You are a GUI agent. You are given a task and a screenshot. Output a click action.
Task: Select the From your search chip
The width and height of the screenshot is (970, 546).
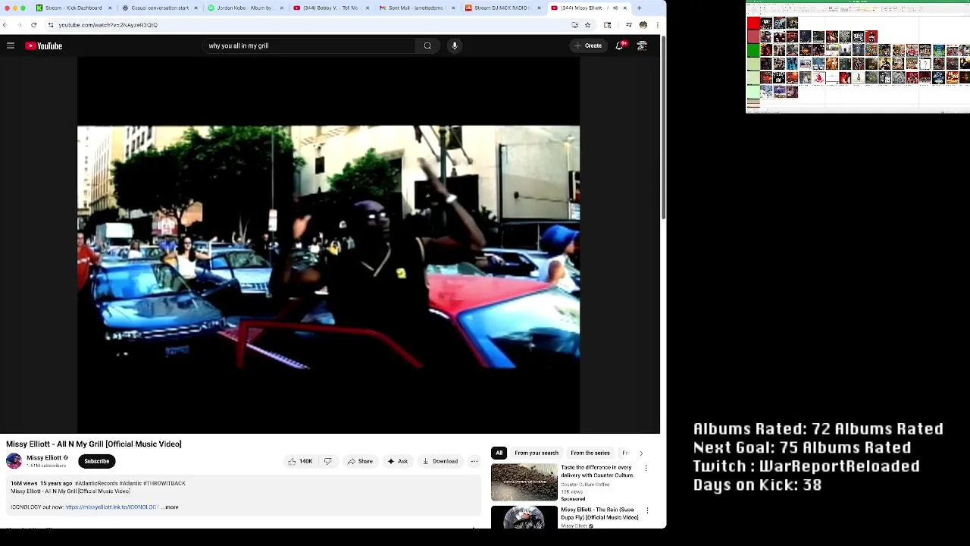[x=537, y=453]
